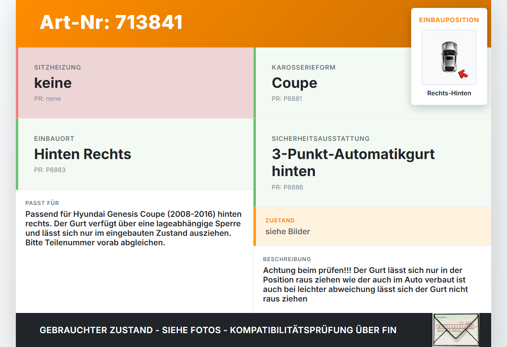Click the car installation position image
This screenshot has width=507, height=347.
[x=449, y=57]
